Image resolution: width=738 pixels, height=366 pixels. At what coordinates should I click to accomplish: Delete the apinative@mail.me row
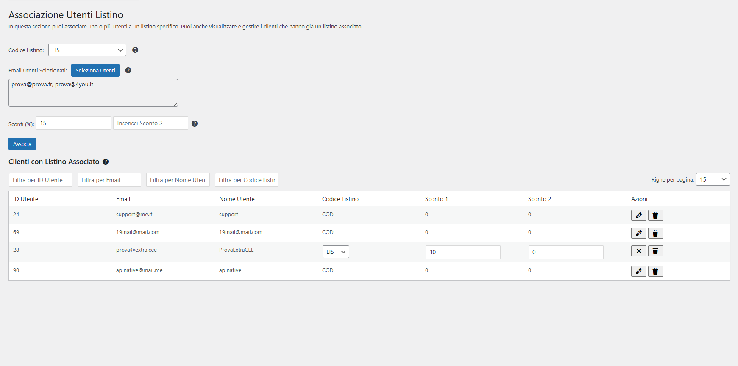click(x=655, y=271)
